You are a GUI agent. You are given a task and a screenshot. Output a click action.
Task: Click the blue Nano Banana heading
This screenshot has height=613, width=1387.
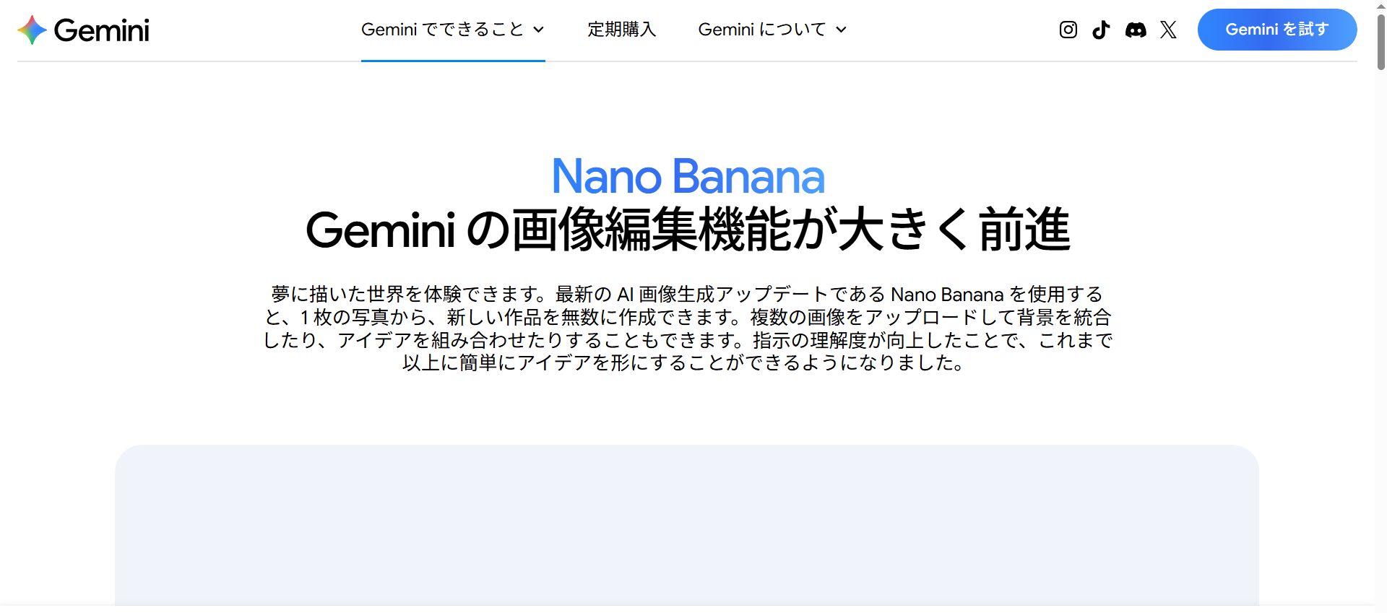click(688, 177)
